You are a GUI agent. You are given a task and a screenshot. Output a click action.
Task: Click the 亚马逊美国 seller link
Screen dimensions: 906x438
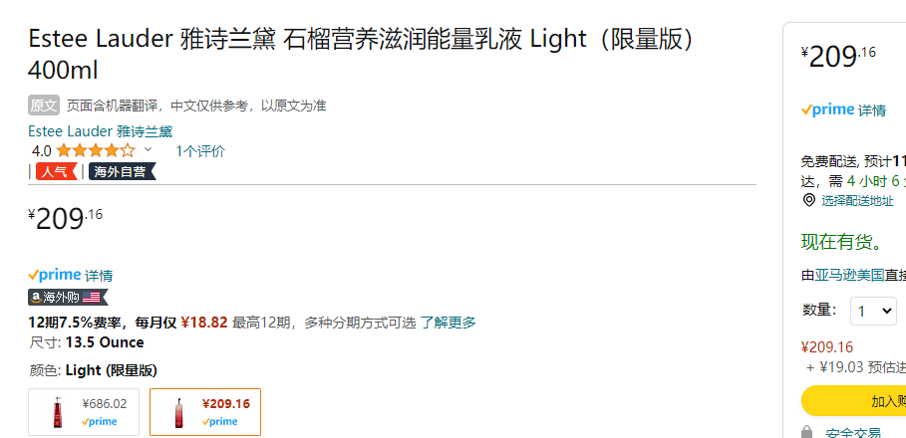[x=849, y=276]
